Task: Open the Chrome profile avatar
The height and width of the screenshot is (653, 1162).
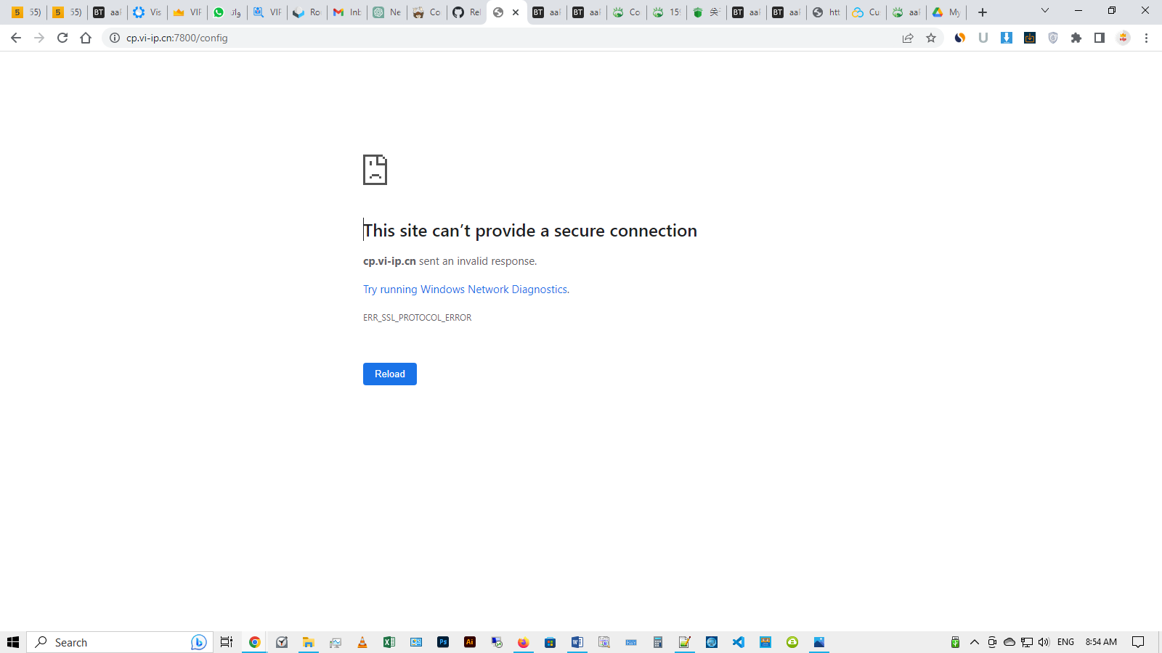Action: [1124, 38]
